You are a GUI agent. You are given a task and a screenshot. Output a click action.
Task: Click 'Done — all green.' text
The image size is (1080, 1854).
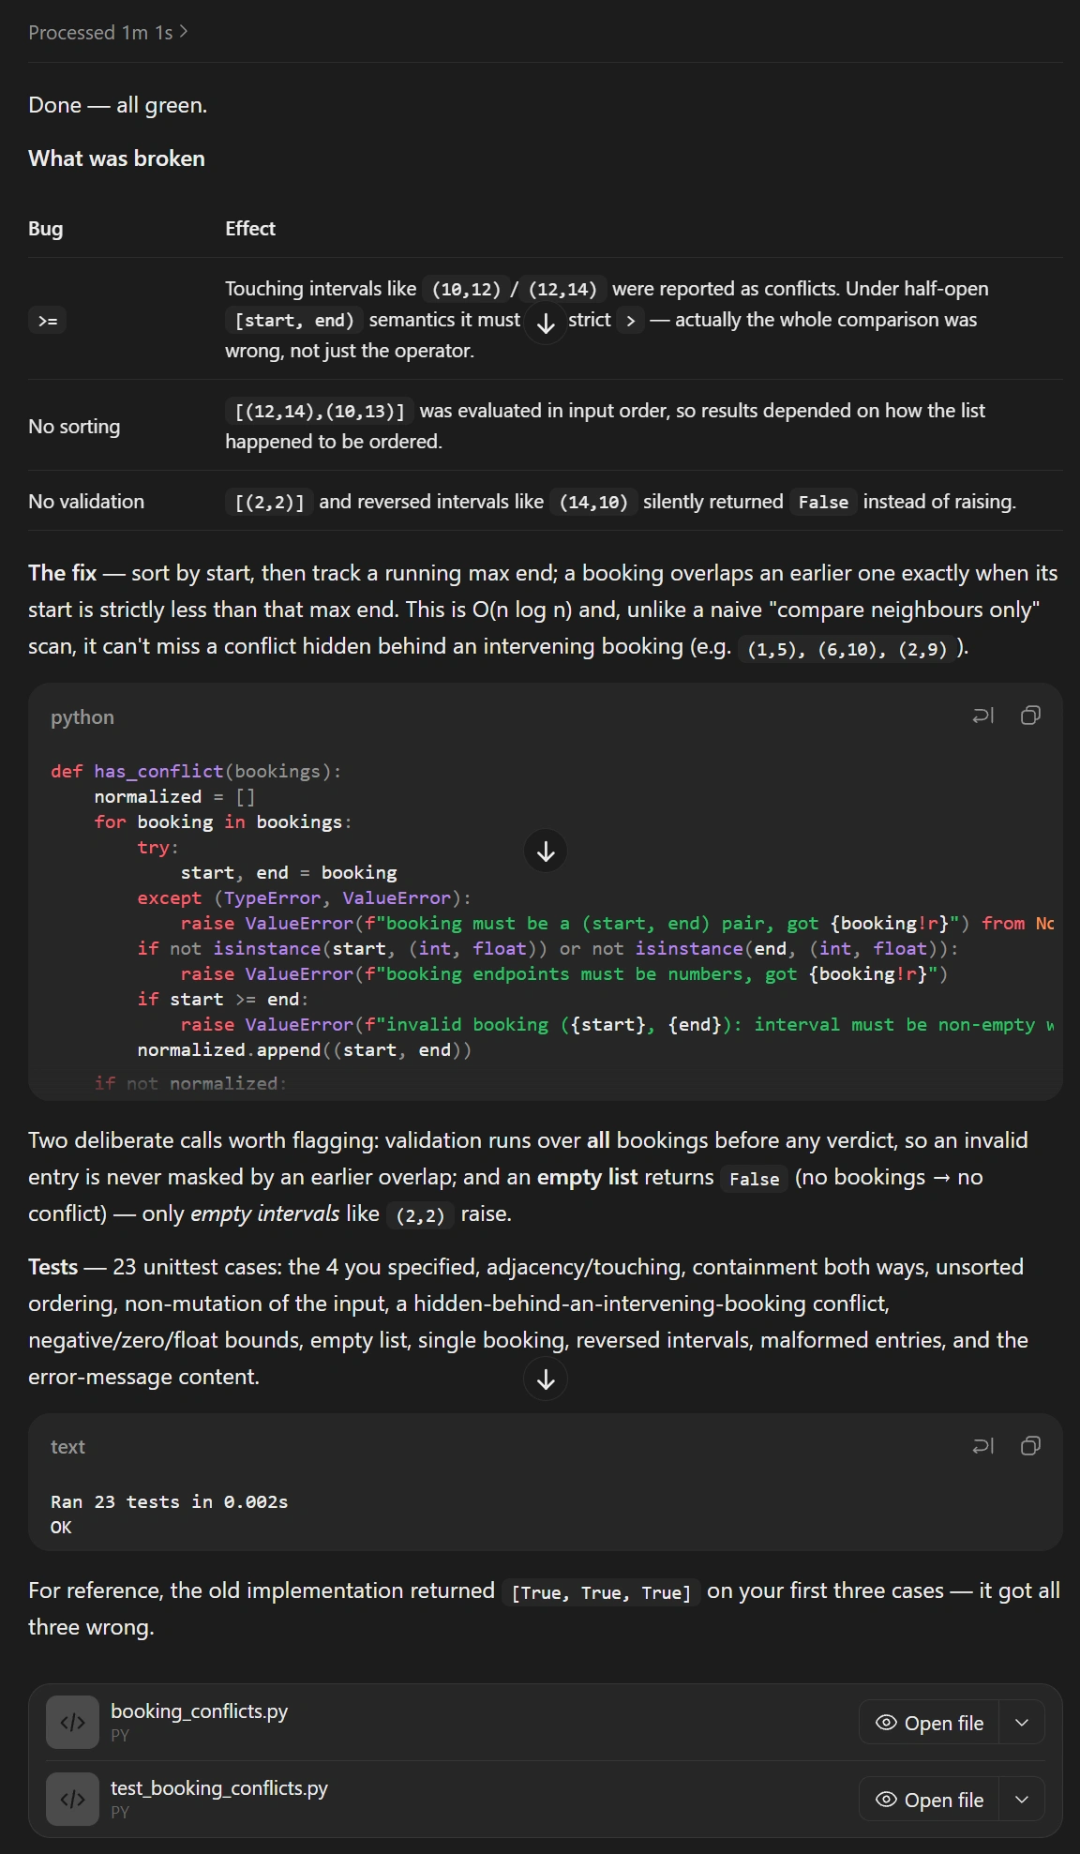[x=118, y=105]
